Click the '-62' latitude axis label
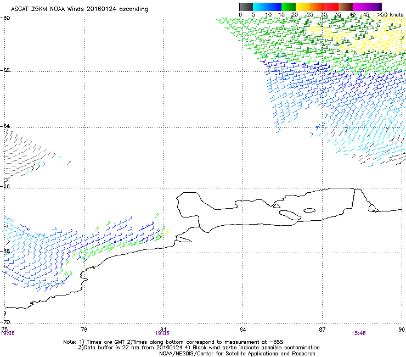This screenshot has height=357, width=406. [5, 70]
